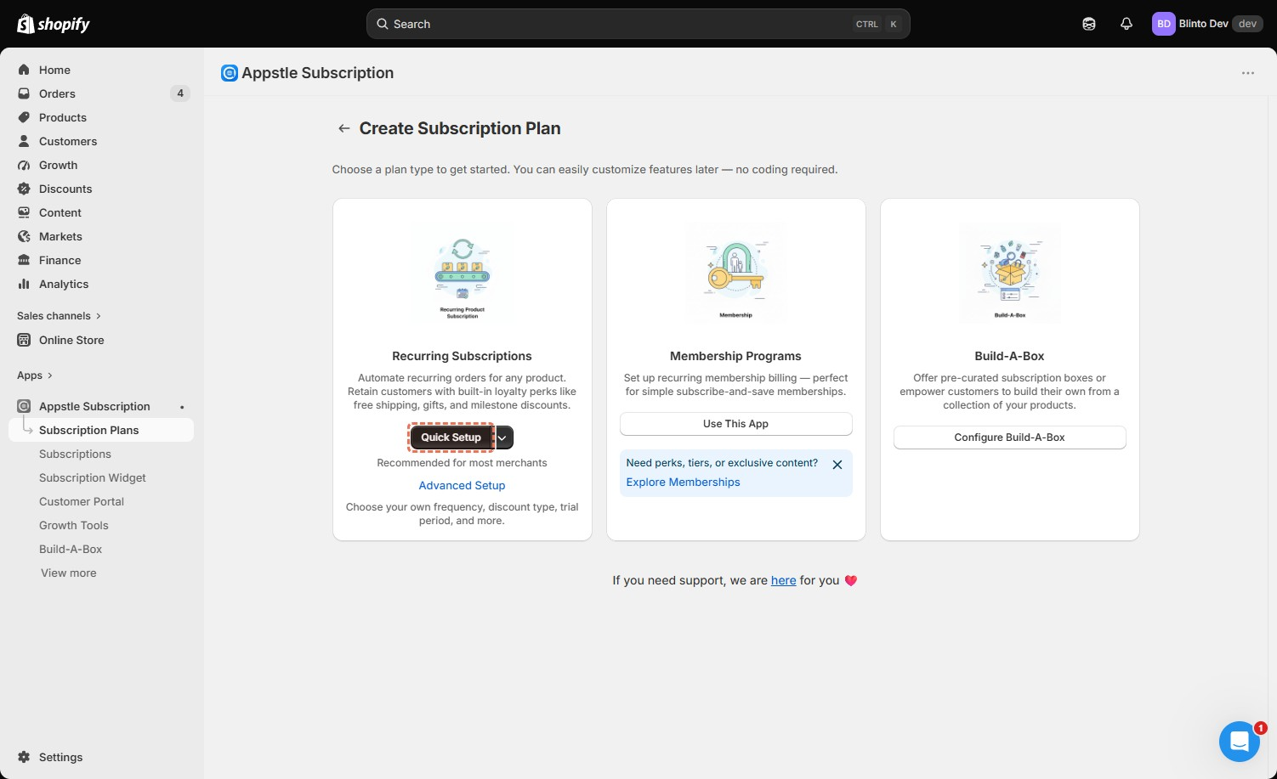
Task: Click the Use This App button
Action: click(x=736, y=424)
